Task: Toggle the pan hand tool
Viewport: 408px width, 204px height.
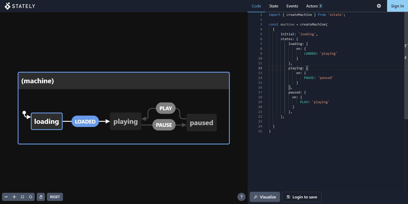Action: pyautogui.click(x=41, y=197)
